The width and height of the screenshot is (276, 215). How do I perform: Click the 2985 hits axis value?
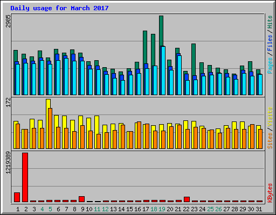click(x=8, y=21)
